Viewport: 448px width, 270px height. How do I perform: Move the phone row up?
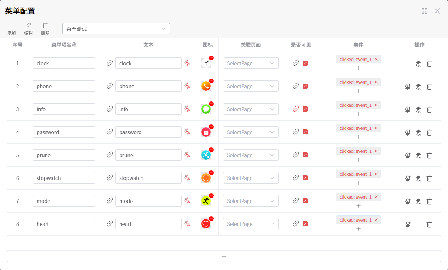pyautogui.click(x=407, y=87)
